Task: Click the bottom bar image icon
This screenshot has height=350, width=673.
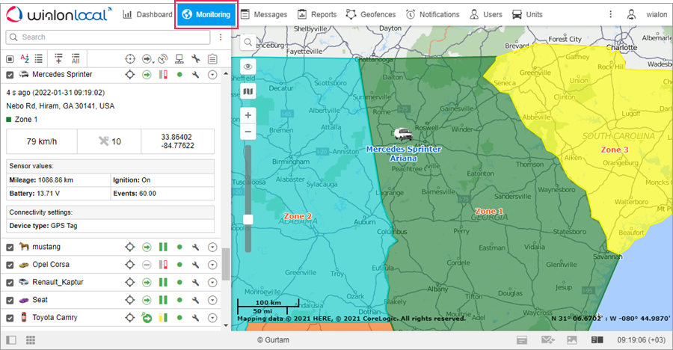Action: [x=572, y=340]
